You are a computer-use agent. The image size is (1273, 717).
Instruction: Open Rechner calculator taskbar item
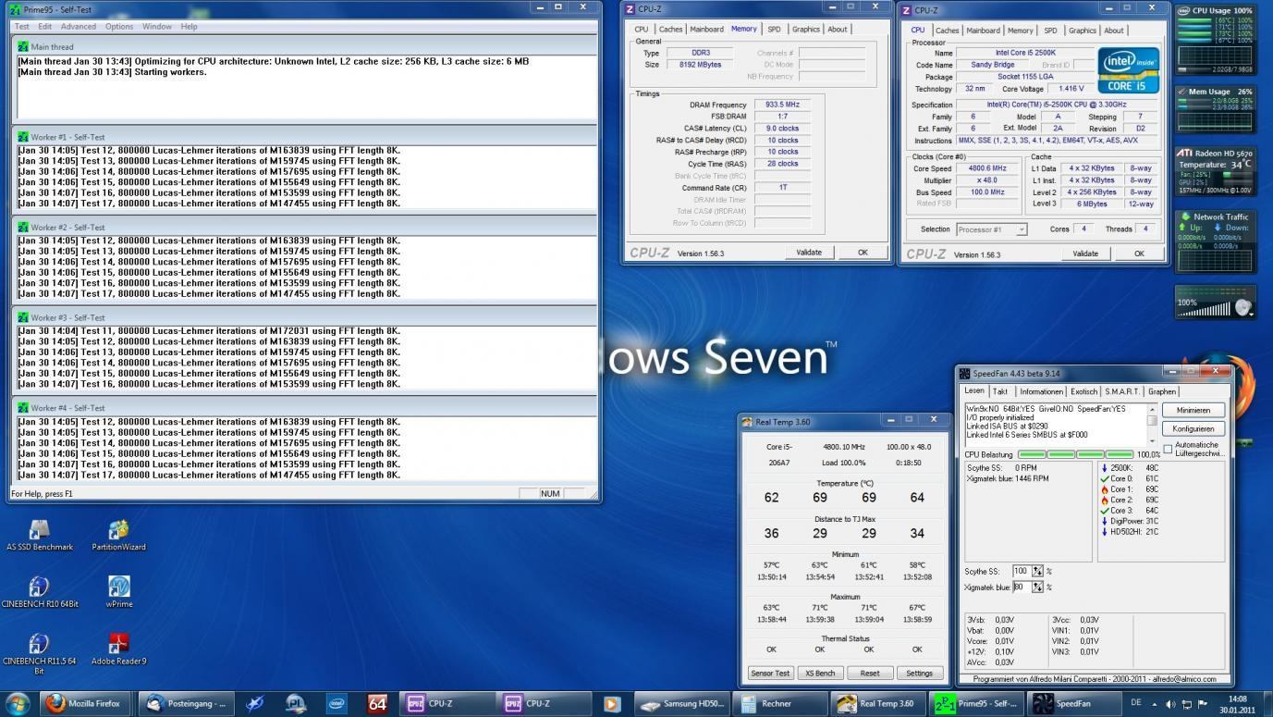coord(780,703)
